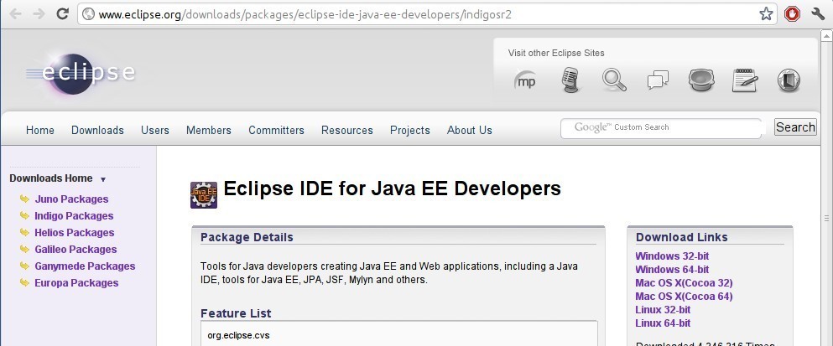Click the microphone Eclipse site icon
This screenshot has width=833, height=346.
coord(570,80)
